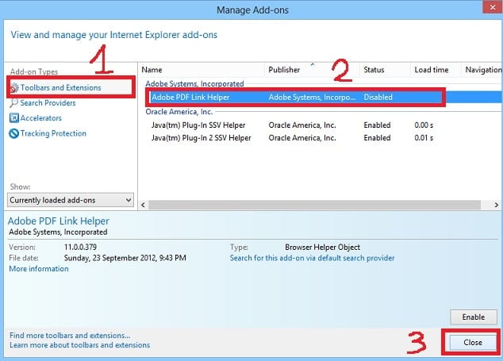Click the Tracking Protection icon
This screenshot has width=503, height=361.
point(13,133)
